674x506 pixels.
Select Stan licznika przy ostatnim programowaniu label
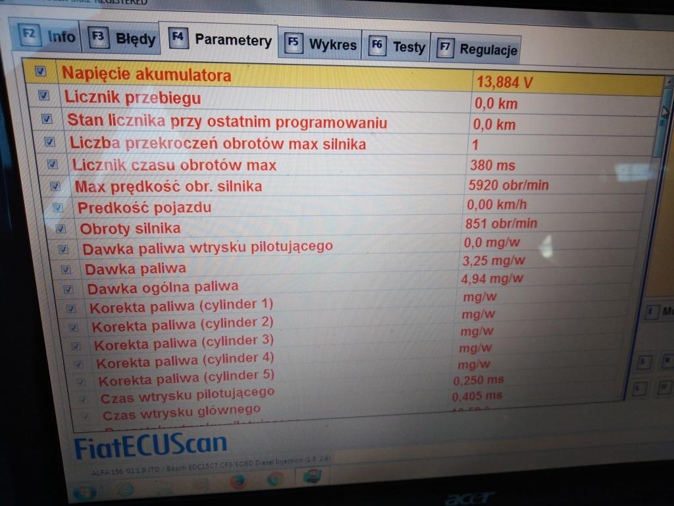(227, 121)
